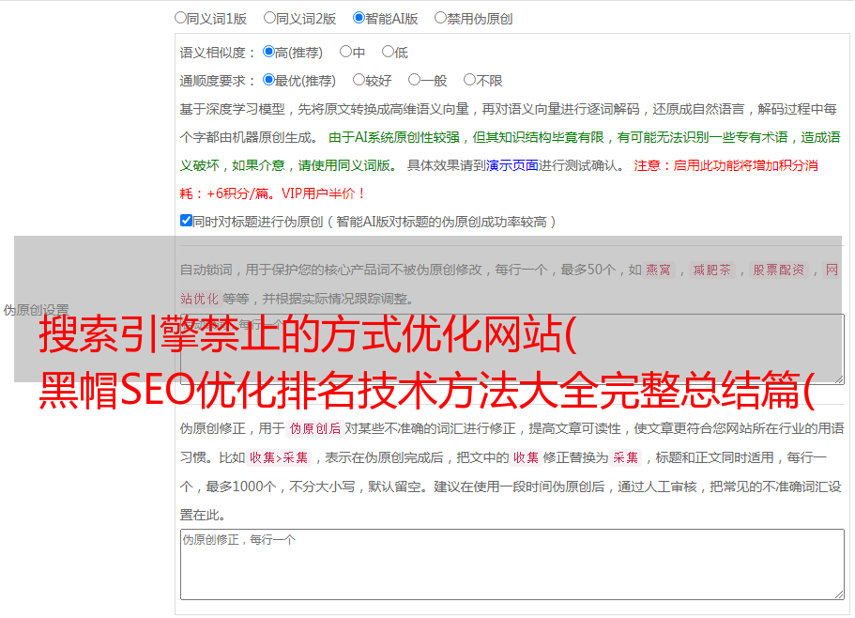This screenshot has height=618, width=855.
Task: Set 通顺度要求 to 最优(推荐)
Action: [x=268, y=80]
